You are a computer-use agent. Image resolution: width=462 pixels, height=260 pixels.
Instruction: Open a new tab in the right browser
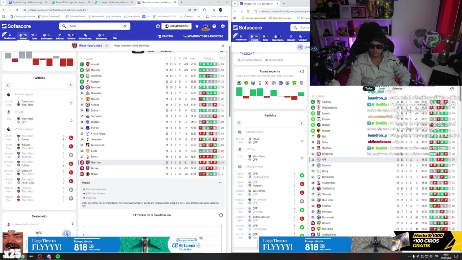pyautogui.click(x=284, y=4)
